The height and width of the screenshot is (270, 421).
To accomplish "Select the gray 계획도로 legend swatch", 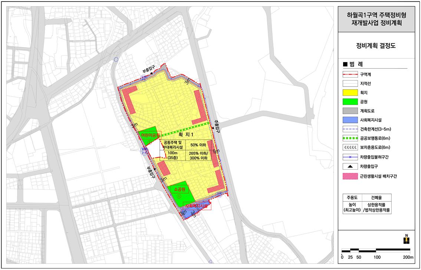I will (350, 111).
